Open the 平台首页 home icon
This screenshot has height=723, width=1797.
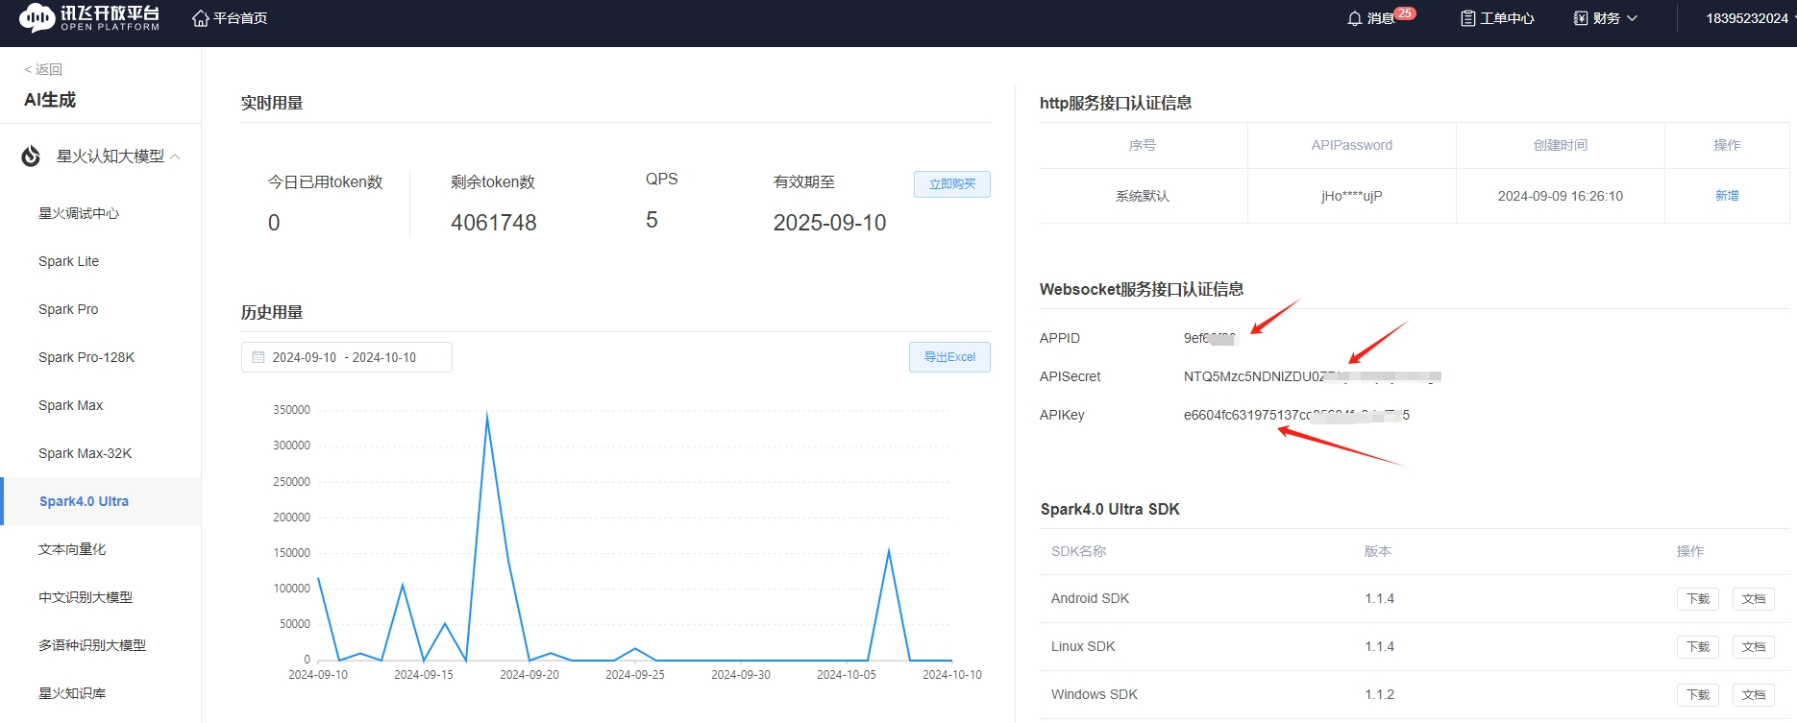[x=201, y=18]
